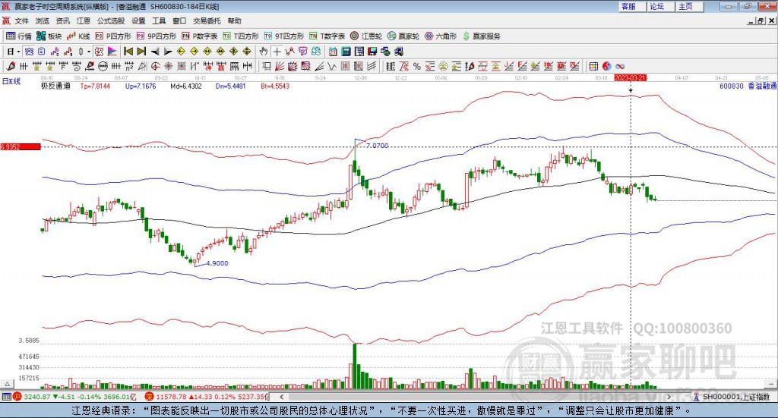Open the 行情 market quotes view
This screenshot has height=418, width=778.
coord(19,36)
